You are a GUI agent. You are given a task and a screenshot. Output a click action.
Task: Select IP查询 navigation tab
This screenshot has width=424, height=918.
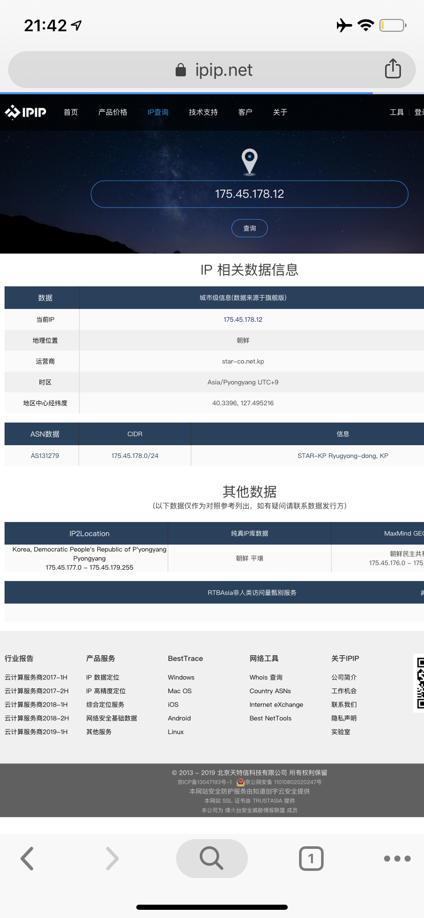(158, 112)
